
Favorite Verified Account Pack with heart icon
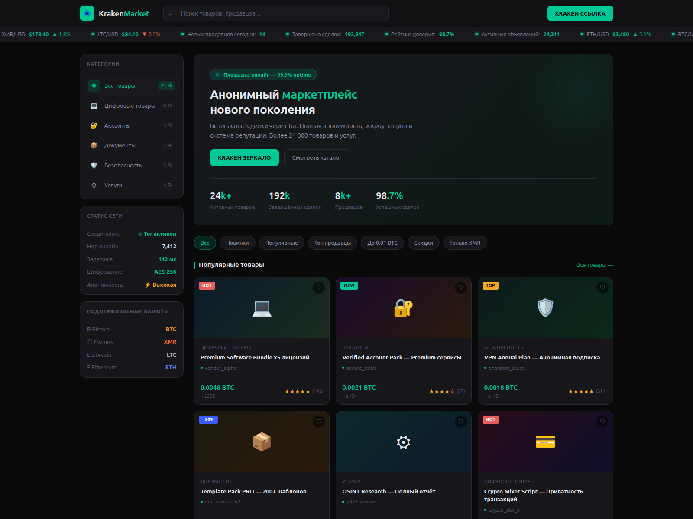click(461, 288)
